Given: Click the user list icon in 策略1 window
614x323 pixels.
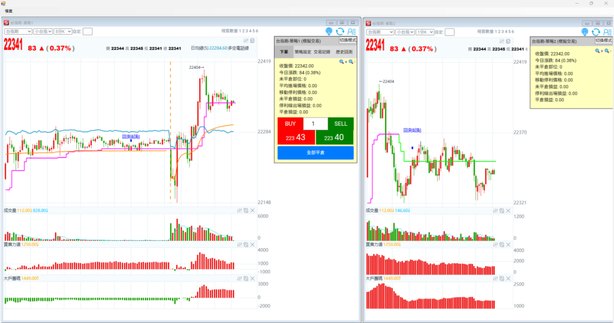Looking at the screenshot, I should (351, 31).
